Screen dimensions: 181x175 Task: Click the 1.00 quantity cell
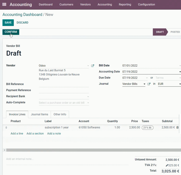(x=117, y=127)
